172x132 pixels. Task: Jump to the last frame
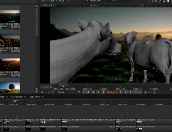136,92
